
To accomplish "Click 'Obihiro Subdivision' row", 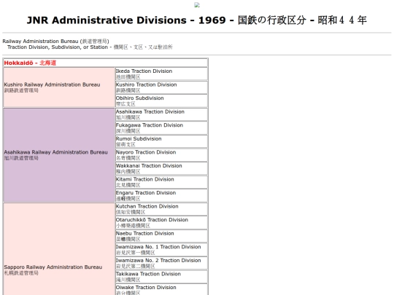I will pyautogui.click(x=161, y=101).
